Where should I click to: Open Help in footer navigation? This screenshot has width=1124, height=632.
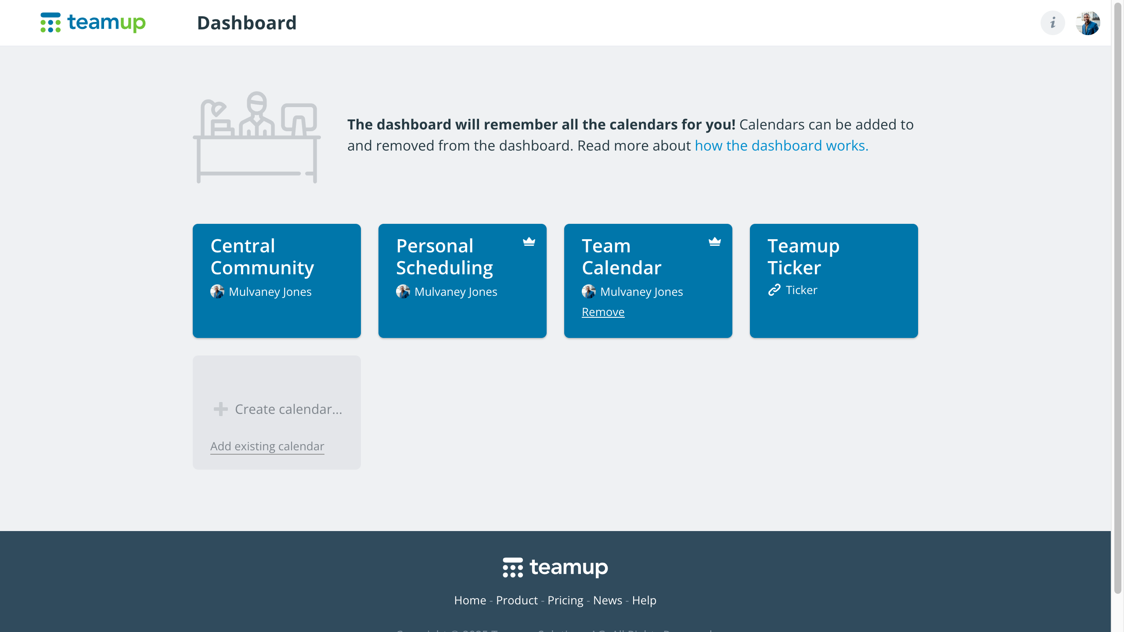coord(644,600)
